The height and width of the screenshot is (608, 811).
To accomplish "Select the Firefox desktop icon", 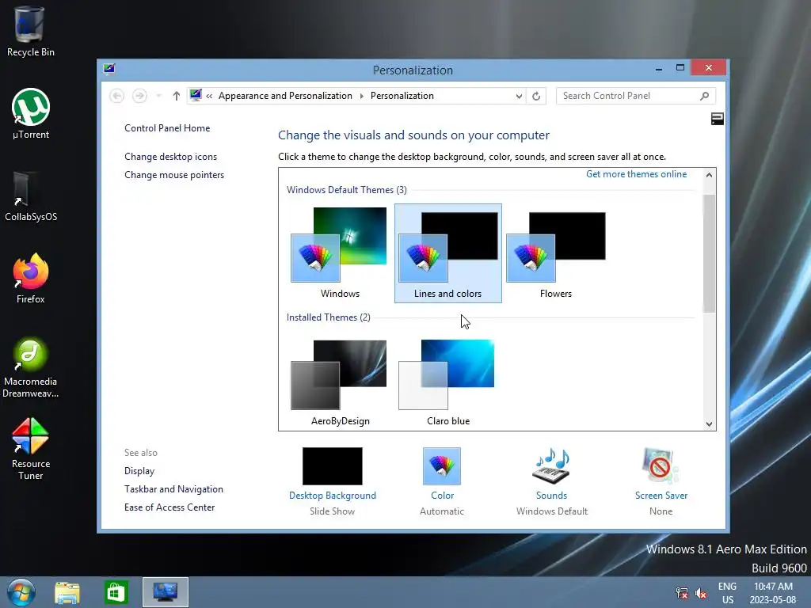I will tap(31, 279).
